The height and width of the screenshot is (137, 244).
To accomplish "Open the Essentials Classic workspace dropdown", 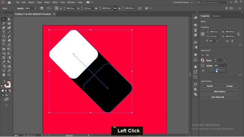I will coord(183,2).
